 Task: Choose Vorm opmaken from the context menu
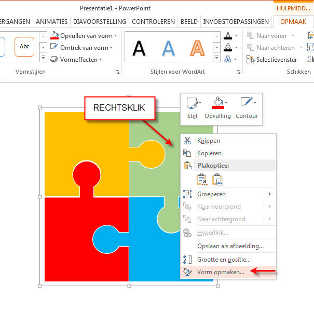[228, 272]
